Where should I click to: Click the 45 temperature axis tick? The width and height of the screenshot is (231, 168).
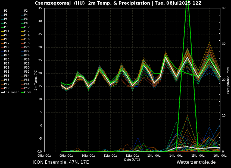click(x=40, y=8)
